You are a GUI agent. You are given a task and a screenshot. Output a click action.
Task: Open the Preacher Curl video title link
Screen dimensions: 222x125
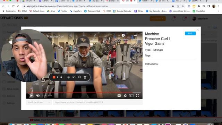tap(55, 36)
